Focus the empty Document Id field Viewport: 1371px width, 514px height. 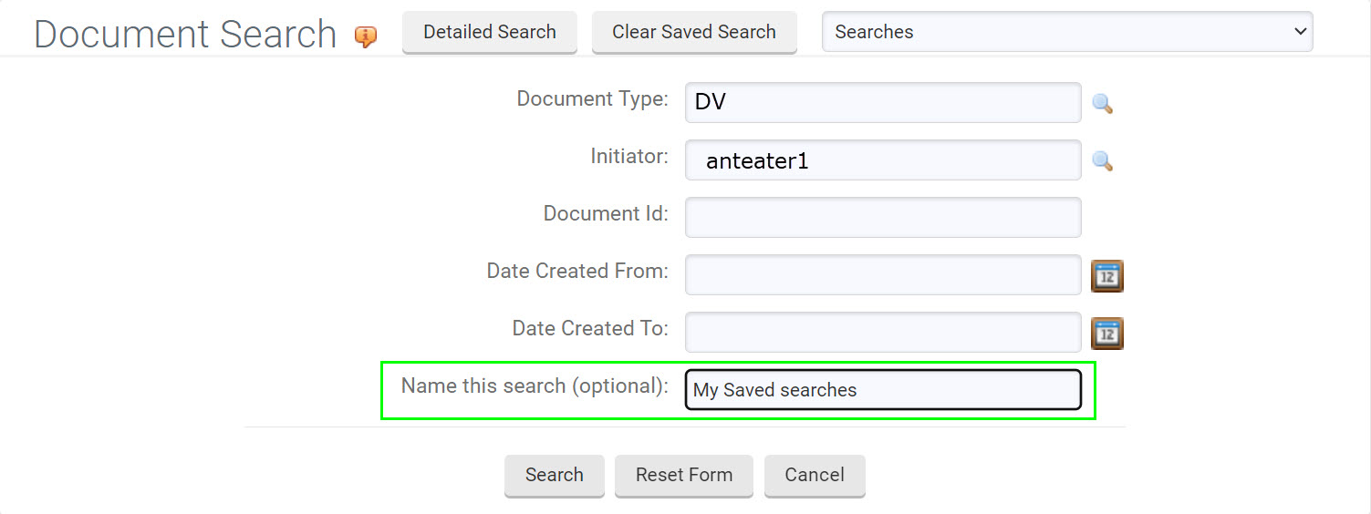883,218
